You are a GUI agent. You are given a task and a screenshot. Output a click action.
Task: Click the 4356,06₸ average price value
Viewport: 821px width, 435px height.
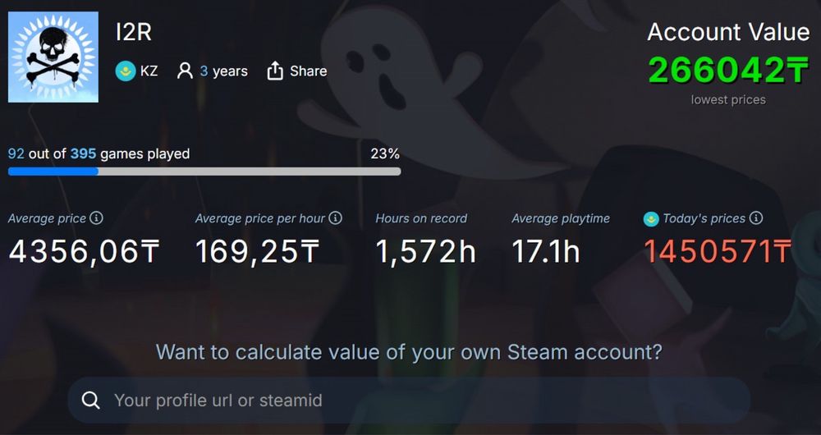pos(84,252)
